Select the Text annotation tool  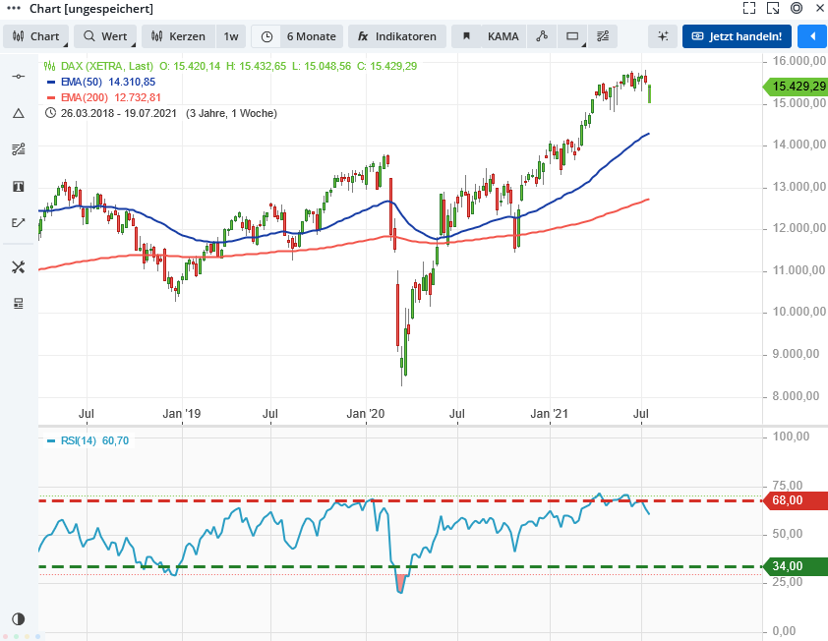tap(18, 186)
